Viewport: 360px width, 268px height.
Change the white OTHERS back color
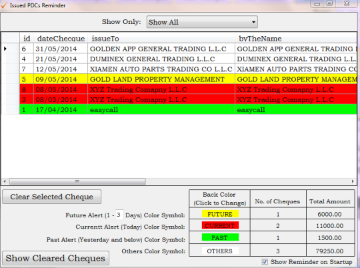click(x=220, y=251)
